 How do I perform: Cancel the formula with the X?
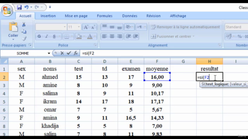62,53
